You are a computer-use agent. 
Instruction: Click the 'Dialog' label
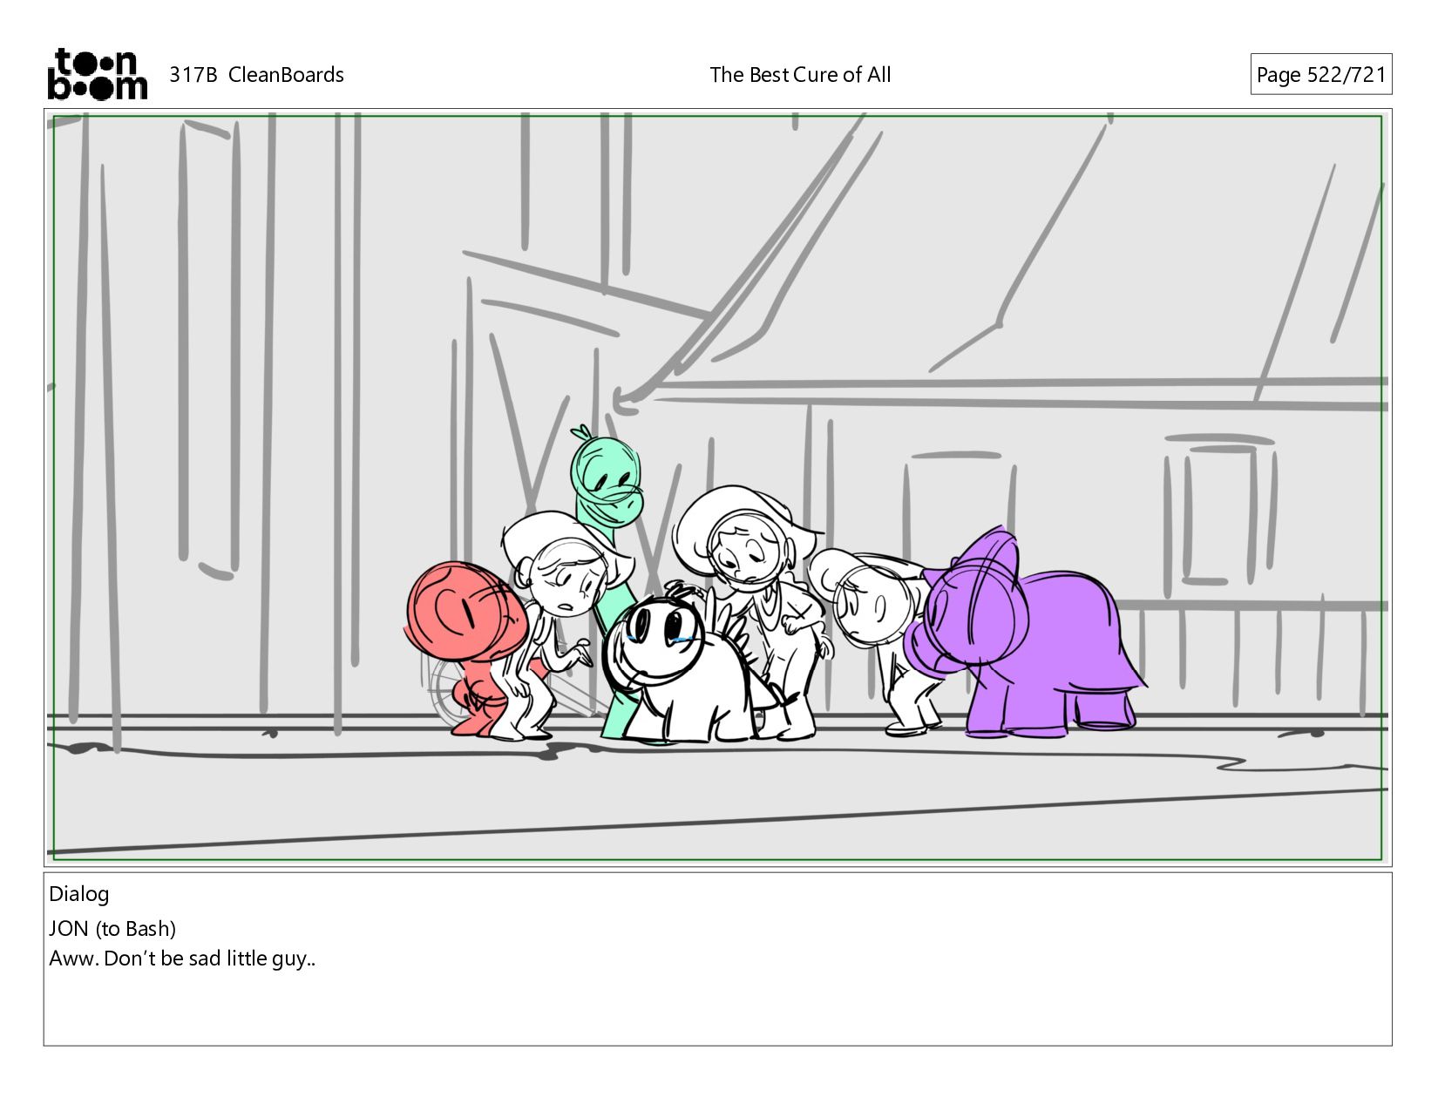click(79, 894)
